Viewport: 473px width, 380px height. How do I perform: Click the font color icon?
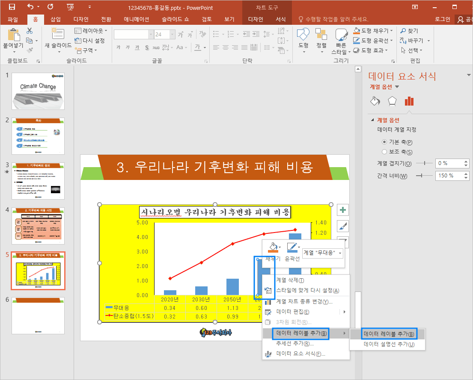(x=198, y=47)
